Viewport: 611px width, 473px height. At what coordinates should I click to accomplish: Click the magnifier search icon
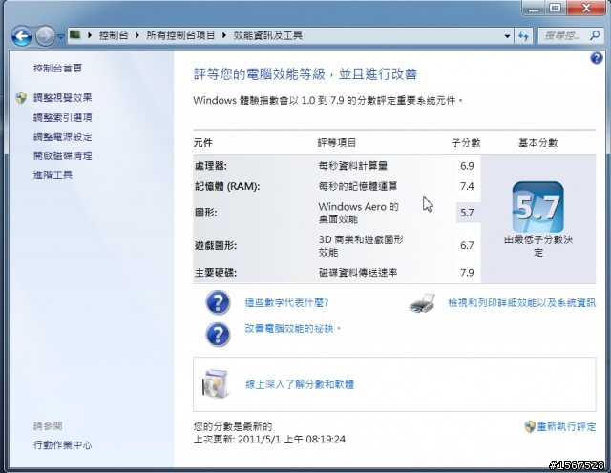coord(595,36)
